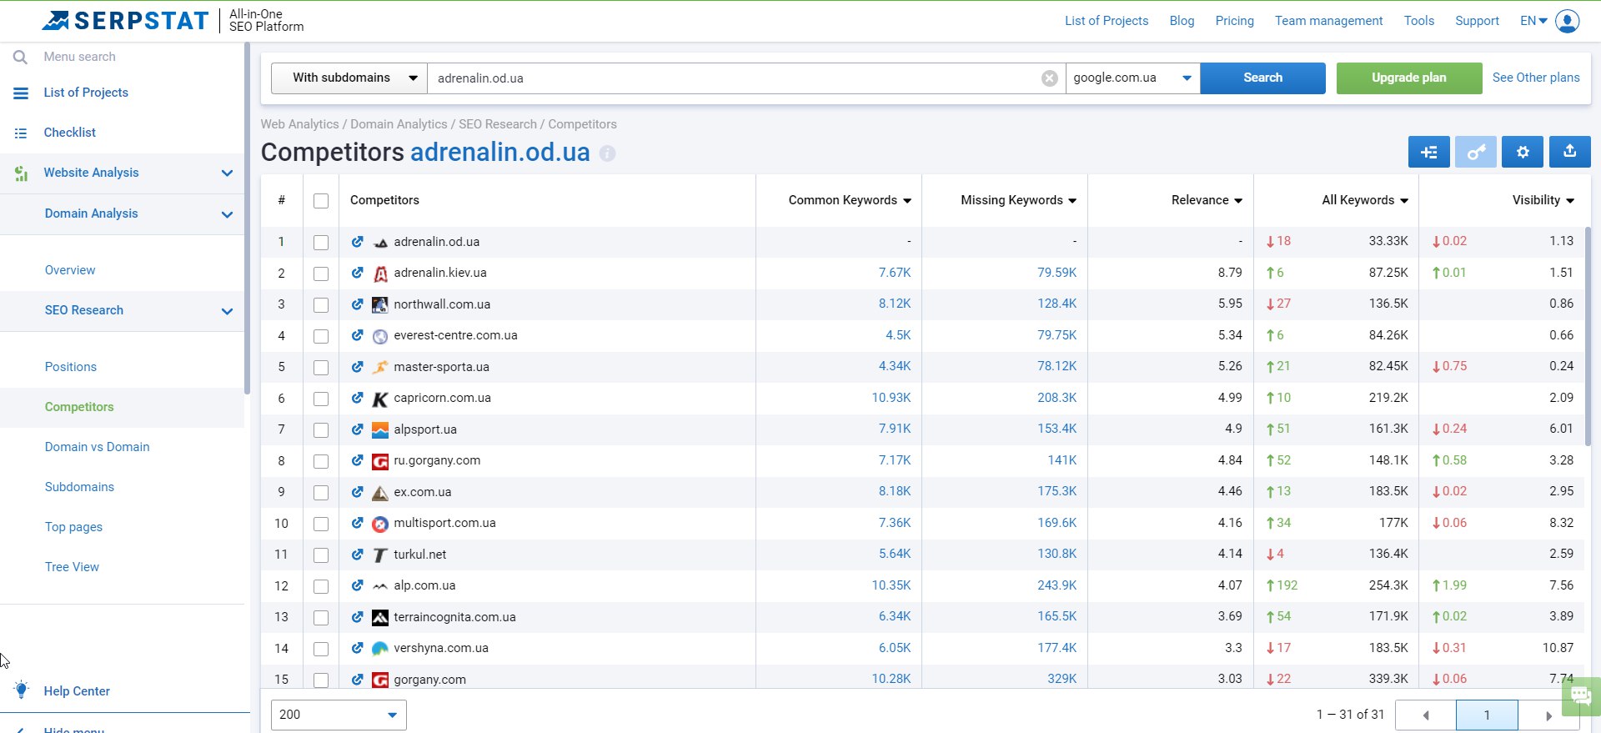Check the adrenalin.od.ua row checkbox
The height and width of the screenshot is (733, 1601).
321,243
